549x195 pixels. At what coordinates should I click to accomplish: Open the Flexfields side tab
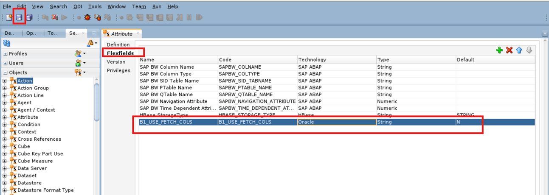[120, 53]
